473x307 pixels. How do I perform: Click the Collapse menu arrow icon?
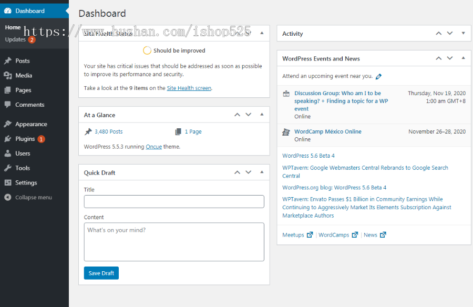click(x=8, y=197)
